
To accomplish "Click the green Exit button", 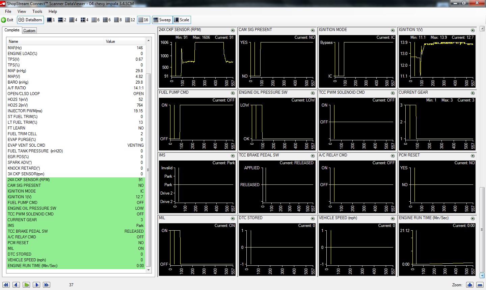I will [x=7, y=20].
